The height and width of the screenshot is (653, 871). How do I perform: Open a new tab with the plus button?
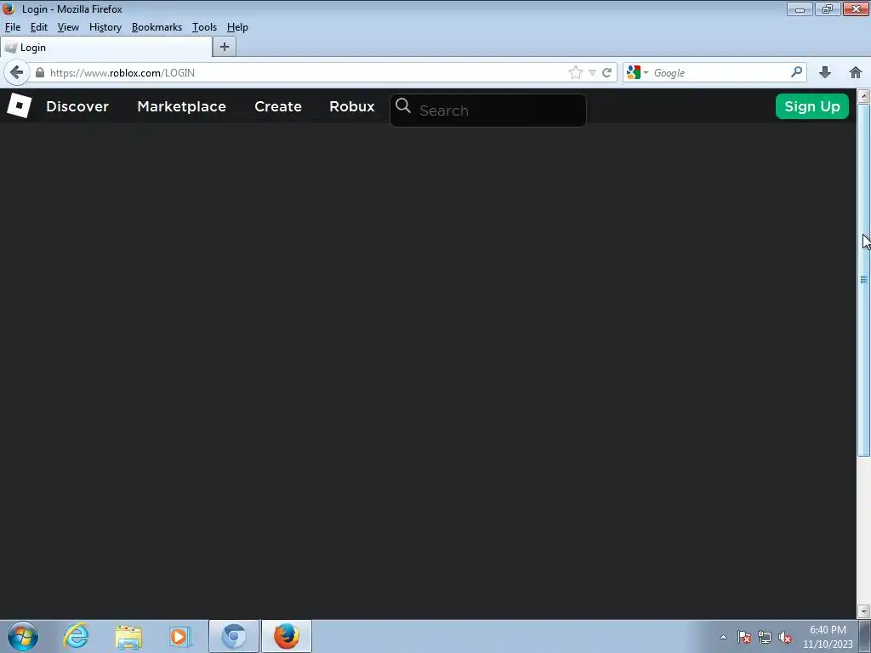click(225, 48)
